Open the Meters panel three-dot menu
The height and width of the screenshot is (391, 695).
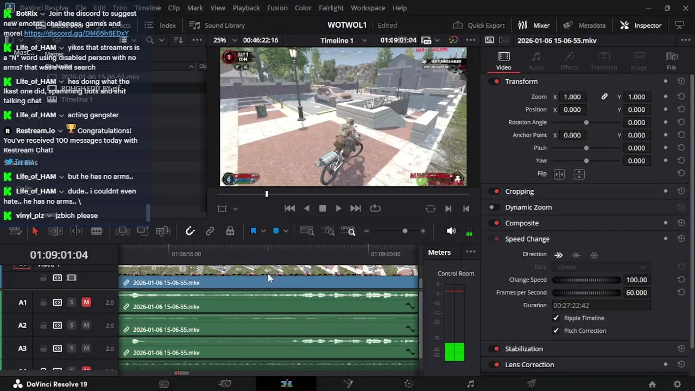pos(470,252)
